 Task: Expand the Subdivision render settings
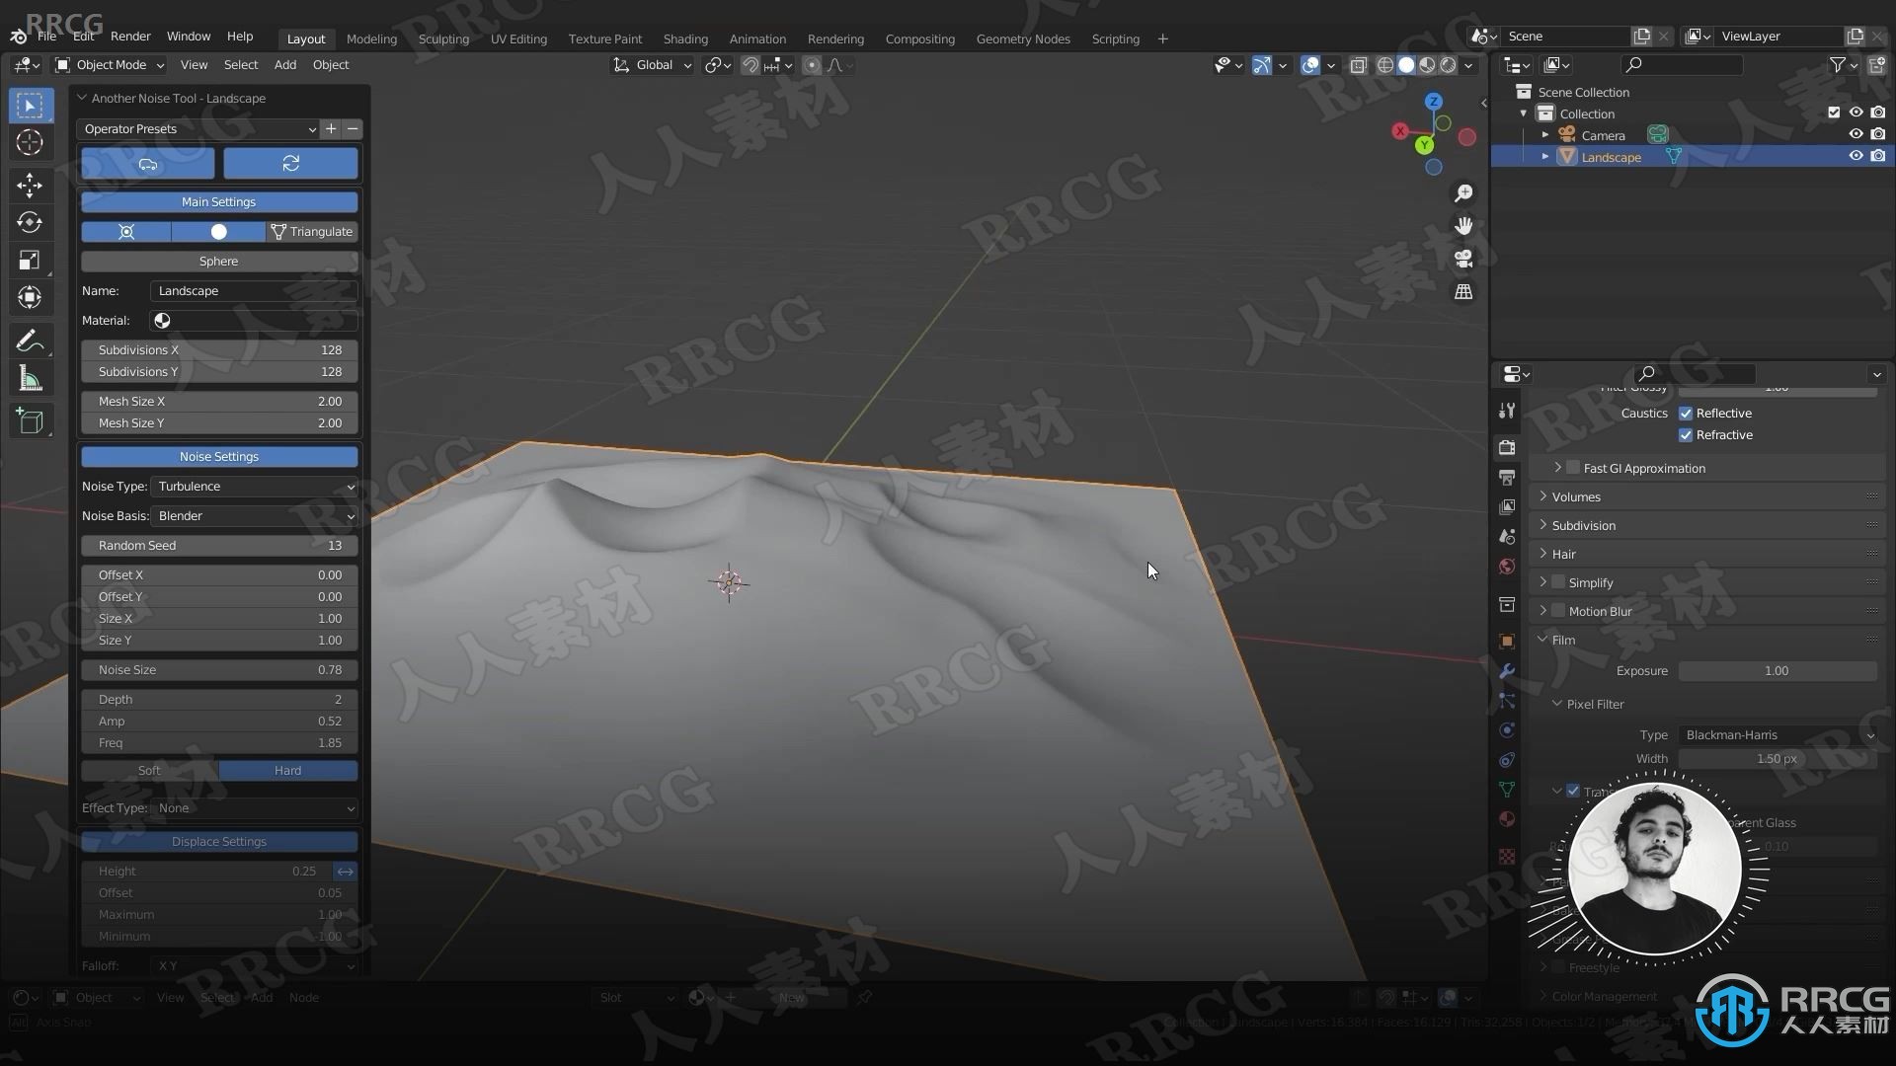[1584, 524]
